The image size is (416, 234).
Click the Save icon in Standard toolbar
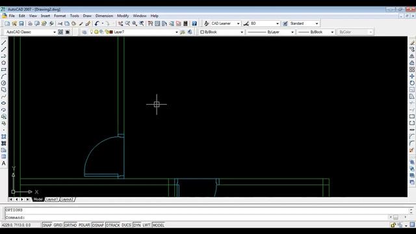pyautogui.click(x=21, y=23)
